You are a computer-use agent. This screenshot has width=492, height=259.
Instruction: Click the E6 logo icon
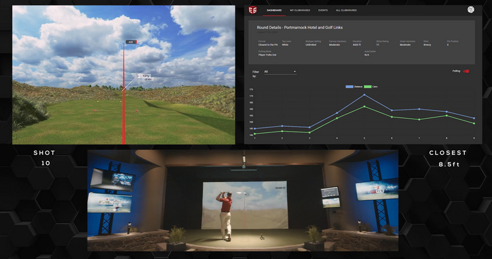point(252,10)
